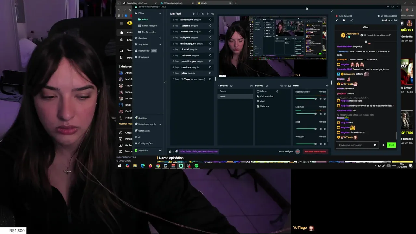Adjust the Desktop Audio volume slider
Image resolution: width=416 pixels, height=234 pixels.
(306, 99)
